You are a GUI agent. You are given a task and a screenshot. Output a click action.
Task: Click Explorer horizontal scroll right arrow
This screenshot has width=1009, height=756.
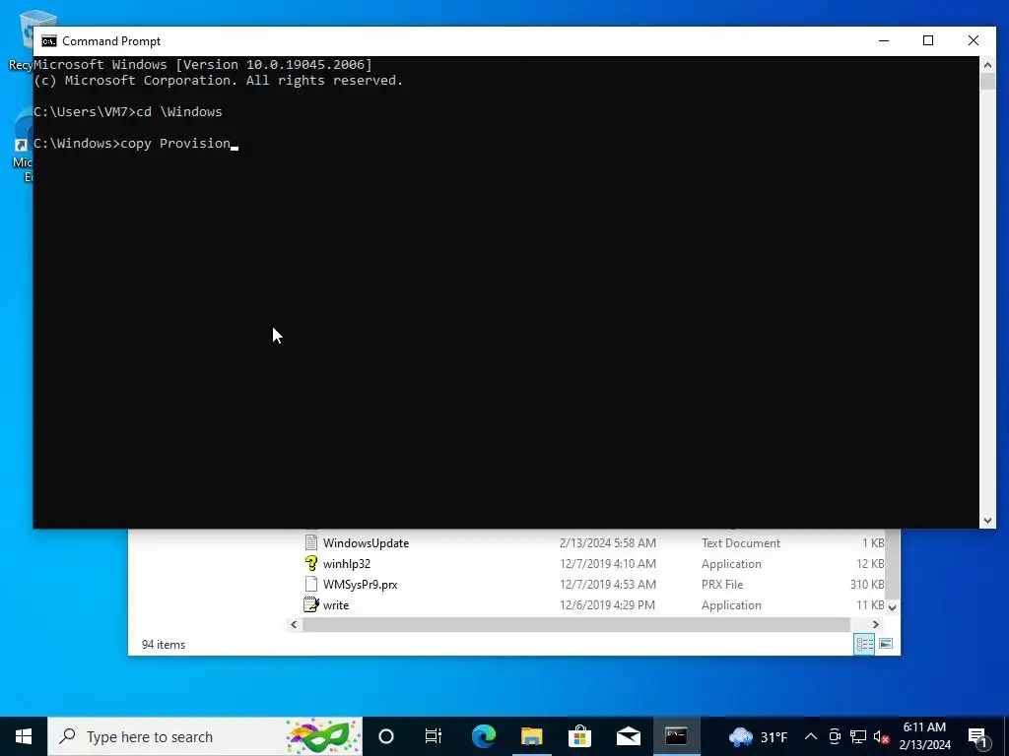coord(876,624)
